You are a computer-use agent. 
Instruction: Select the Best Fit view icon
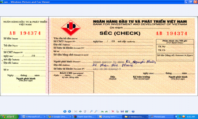pyautogui.click(x=76, y=111)
